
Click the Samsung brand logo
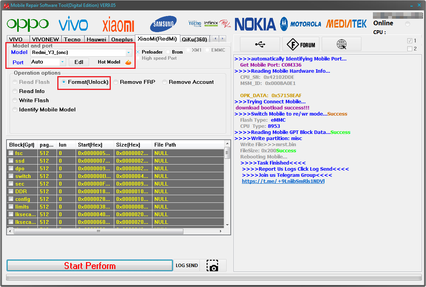(x=163, y=24)
